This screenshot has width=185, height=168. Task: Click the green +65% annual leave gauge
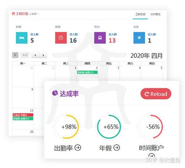pos(109,127)
